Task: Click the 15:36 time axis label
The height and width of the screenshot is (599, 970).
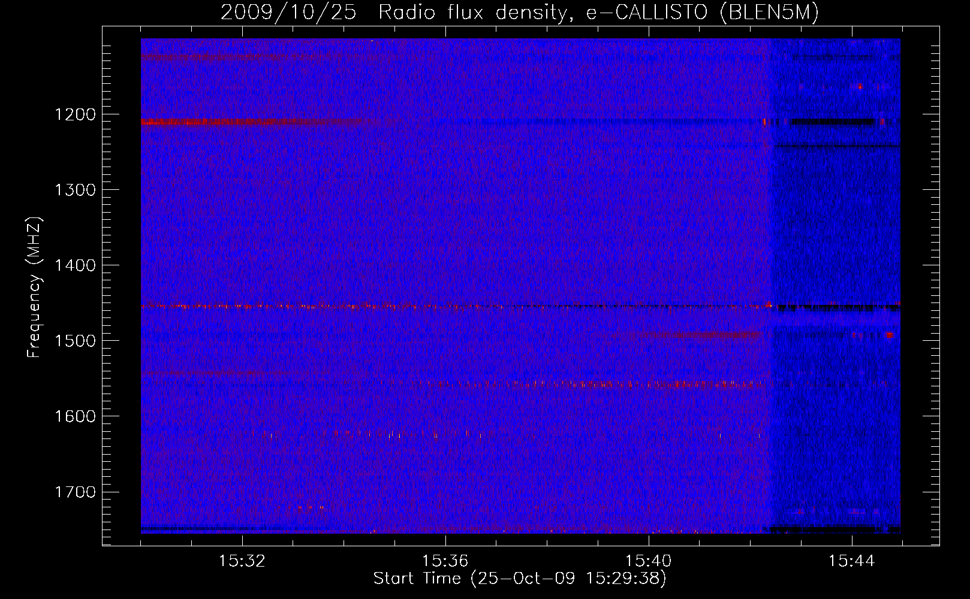Action: coord(445,561)
